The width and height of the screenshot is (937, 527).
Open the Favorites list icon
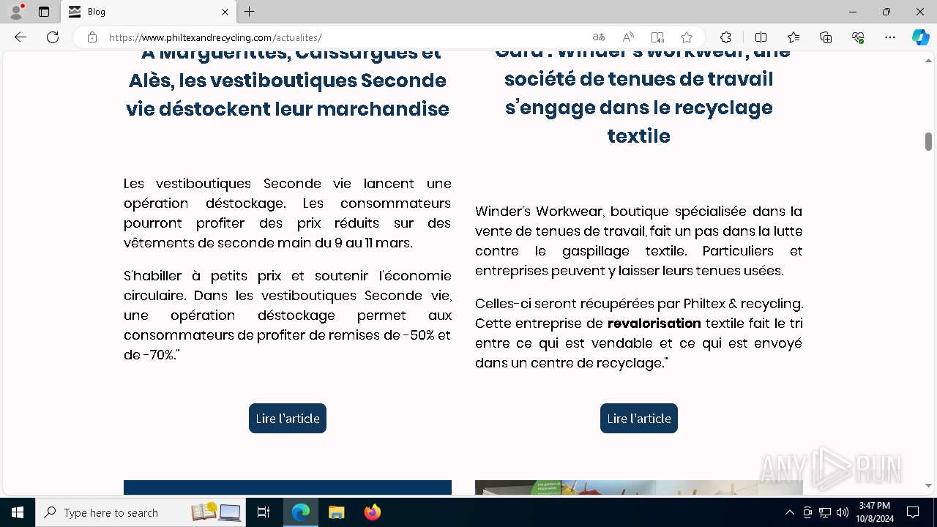(x=794, y=37)
